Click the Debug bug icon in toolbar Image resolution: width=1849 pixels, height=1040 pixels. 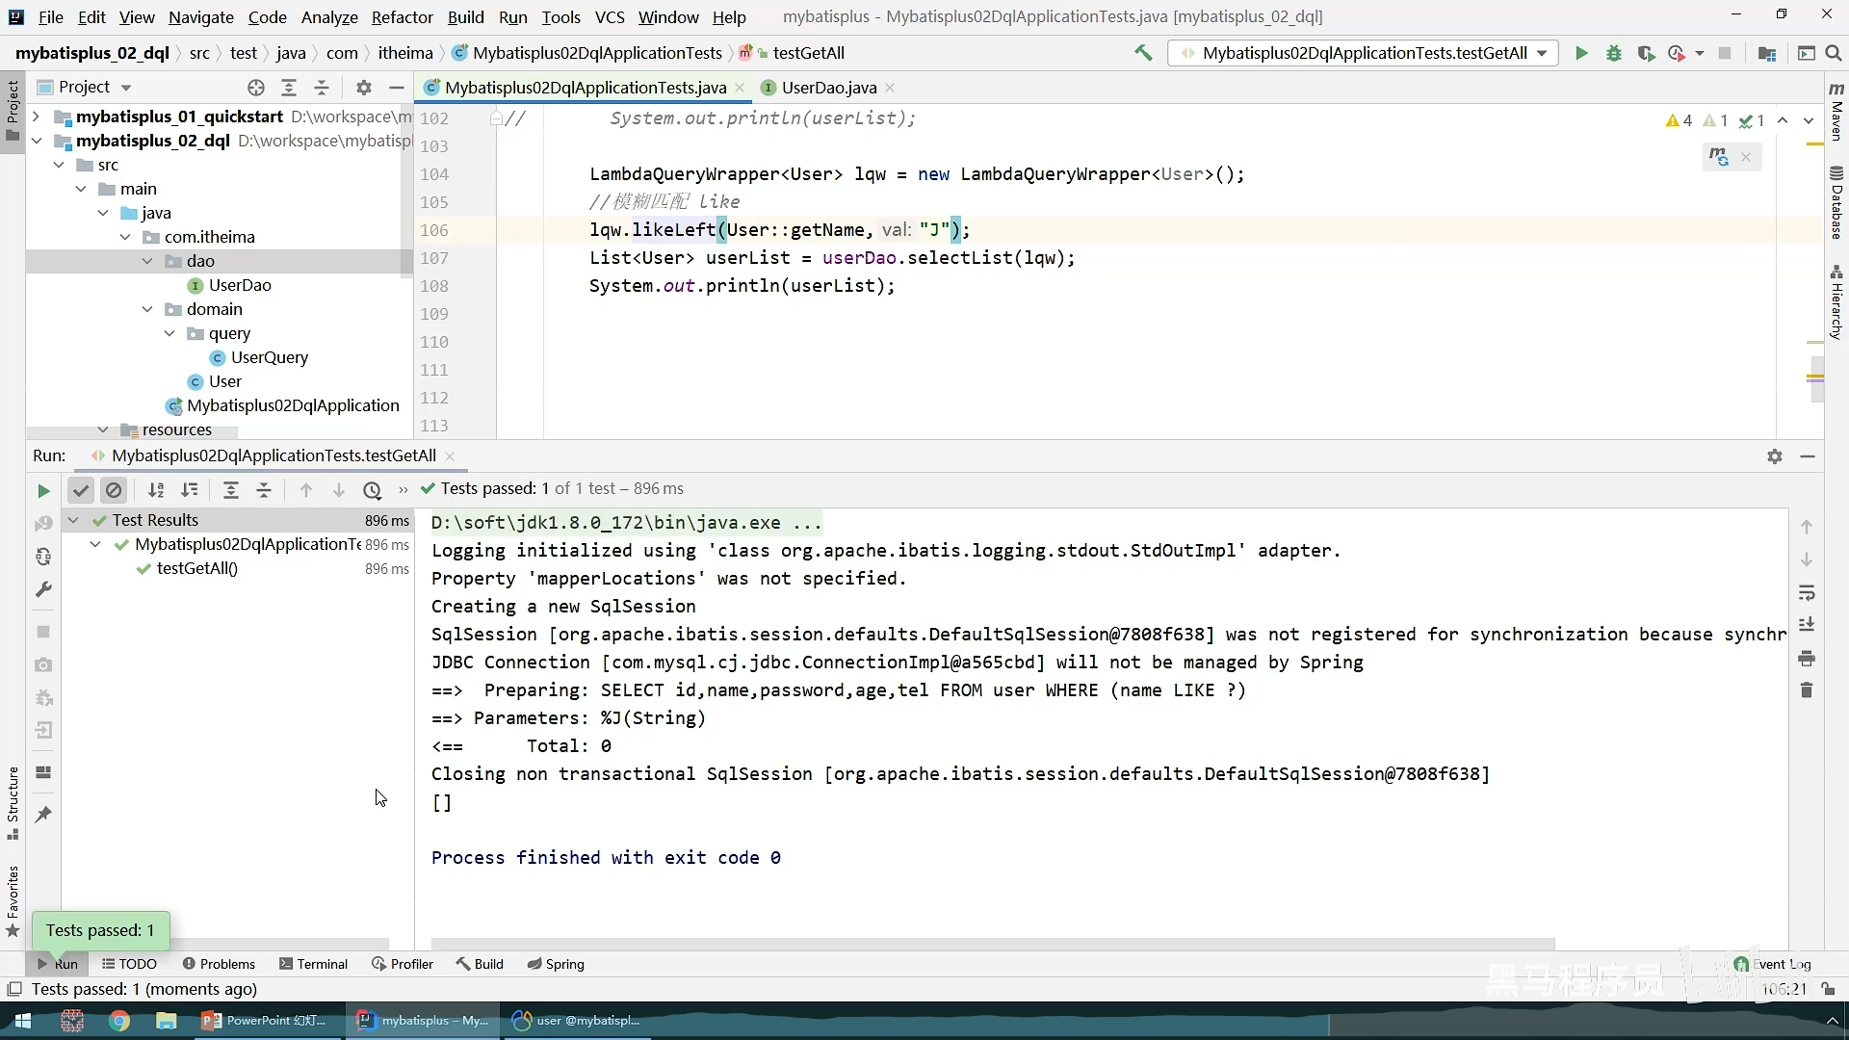1614,54
